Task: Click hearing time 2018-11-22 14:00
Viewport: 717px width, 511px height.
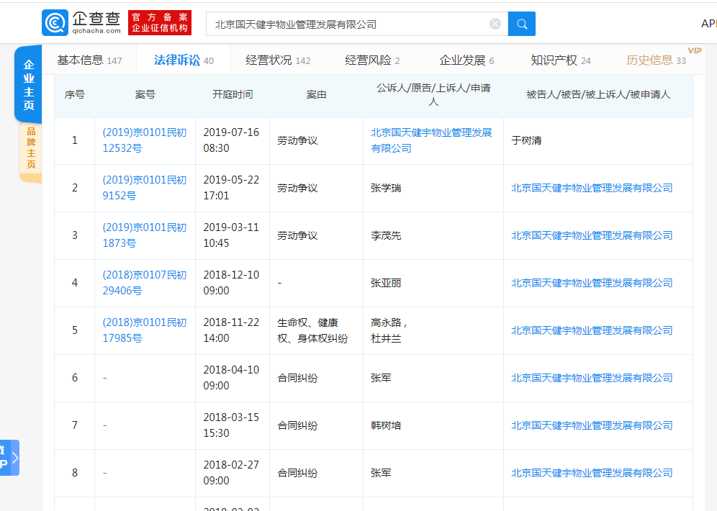Action: [231, 330]
